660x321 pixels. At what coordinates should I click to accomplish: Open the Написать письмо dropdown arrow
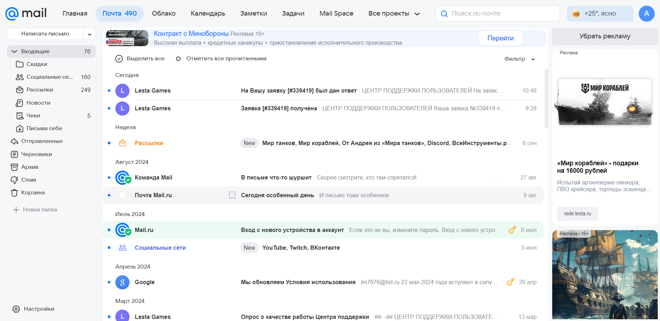click(x=89, y=34)
